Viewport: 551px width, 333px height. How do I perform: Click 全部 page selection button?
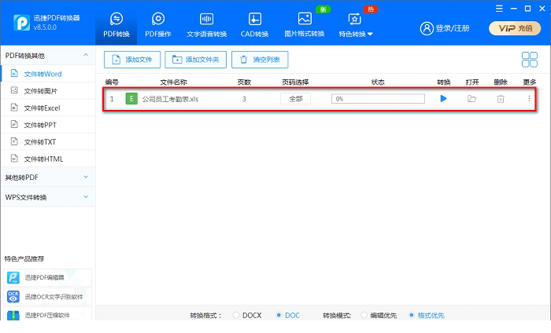point(295,99)
